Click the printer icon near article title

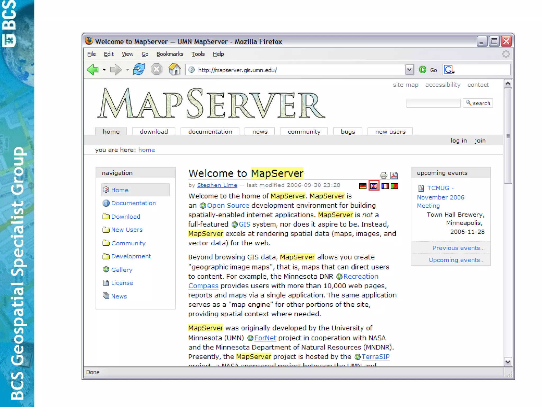pos(383,175)
